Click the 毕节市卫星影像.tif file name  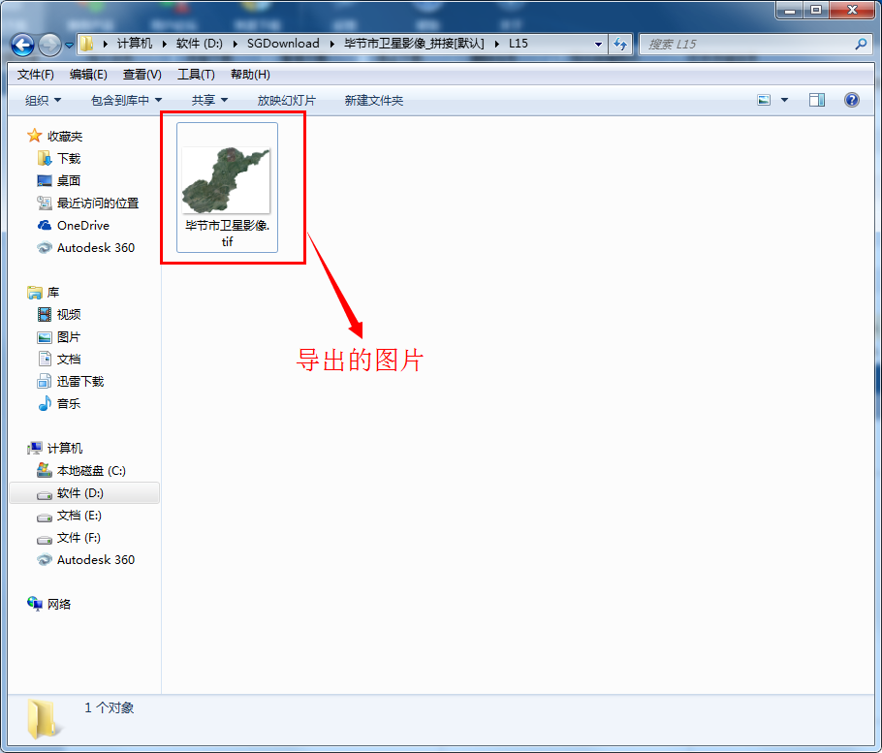tap(227, 234)
